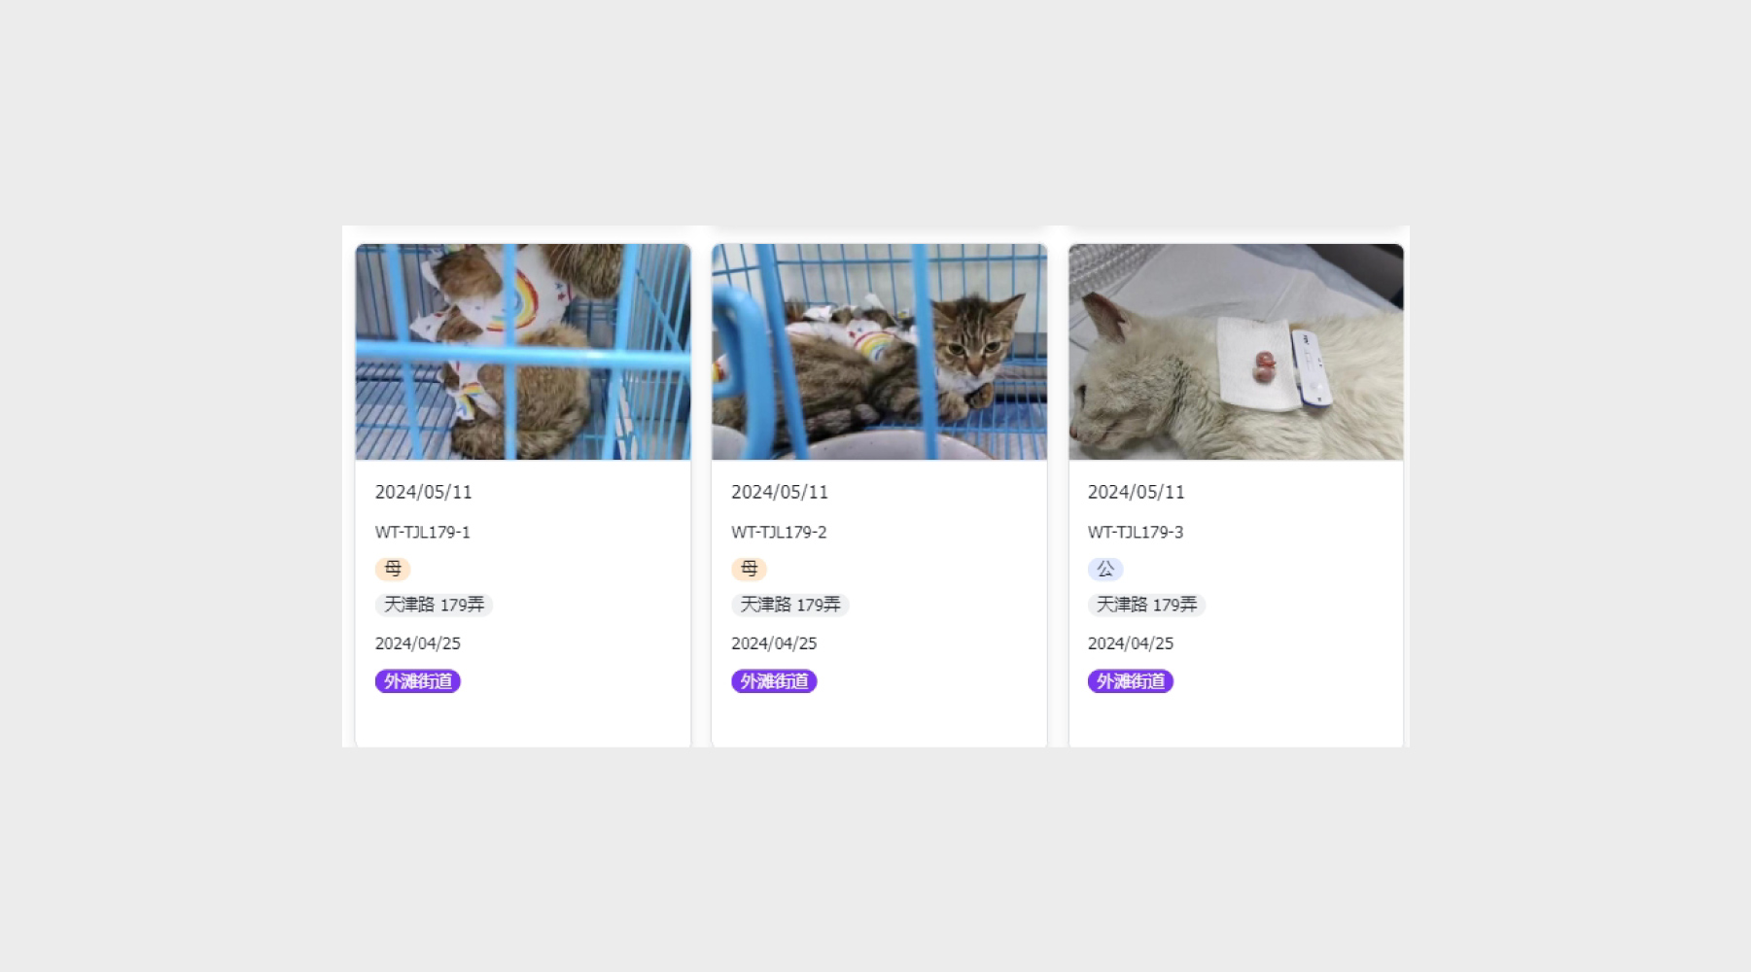Open record ID WT-TJL179-3
The height and width of the screenshot is (972, 1751).
[x=1136, y=532]
